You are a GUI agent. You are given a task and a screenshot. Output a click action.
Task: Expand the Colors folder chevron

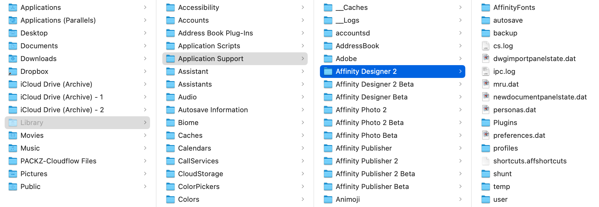click(303, 199)
